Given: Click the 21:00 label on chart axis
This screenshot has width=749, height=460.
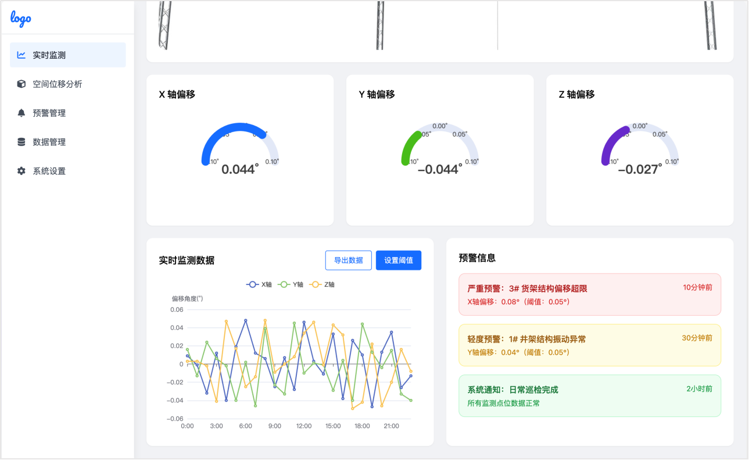Looking at the screenshot, I should tap(392, 426).
